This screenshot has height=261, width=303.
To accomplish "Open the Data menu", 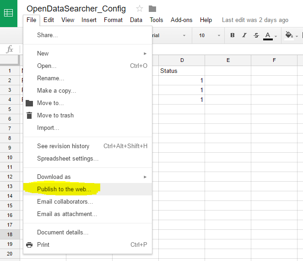I will tap(136, 20).
